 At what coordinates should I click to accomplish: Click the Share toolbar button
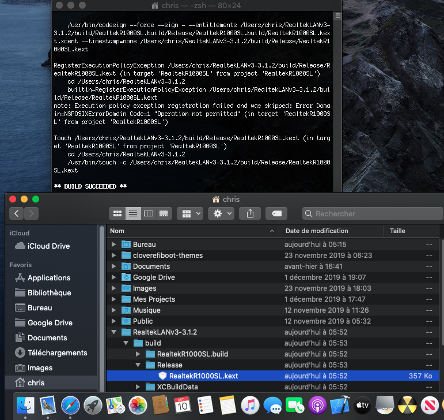click(x=250, y=213)
